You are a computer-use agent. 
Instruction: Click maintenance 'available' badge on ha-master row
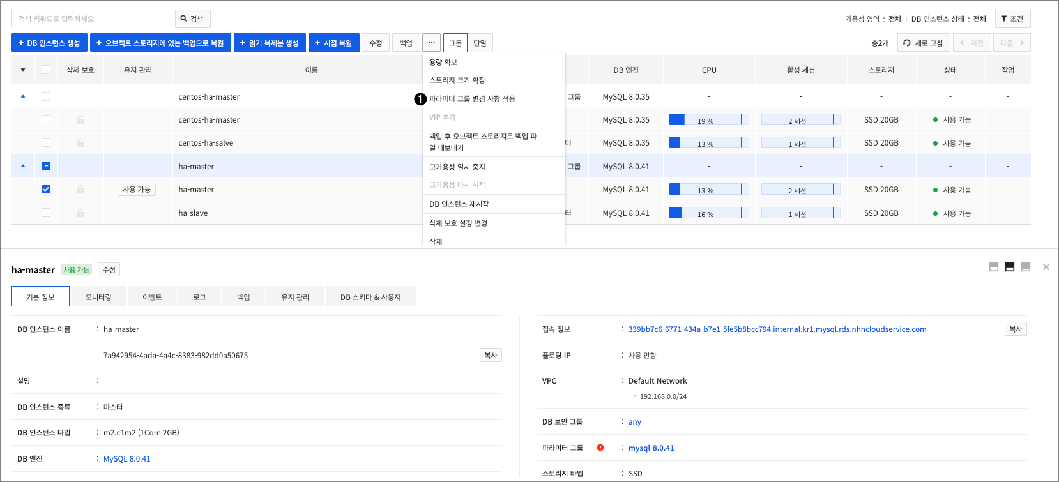pyautogui.click(x=137, y=189)
